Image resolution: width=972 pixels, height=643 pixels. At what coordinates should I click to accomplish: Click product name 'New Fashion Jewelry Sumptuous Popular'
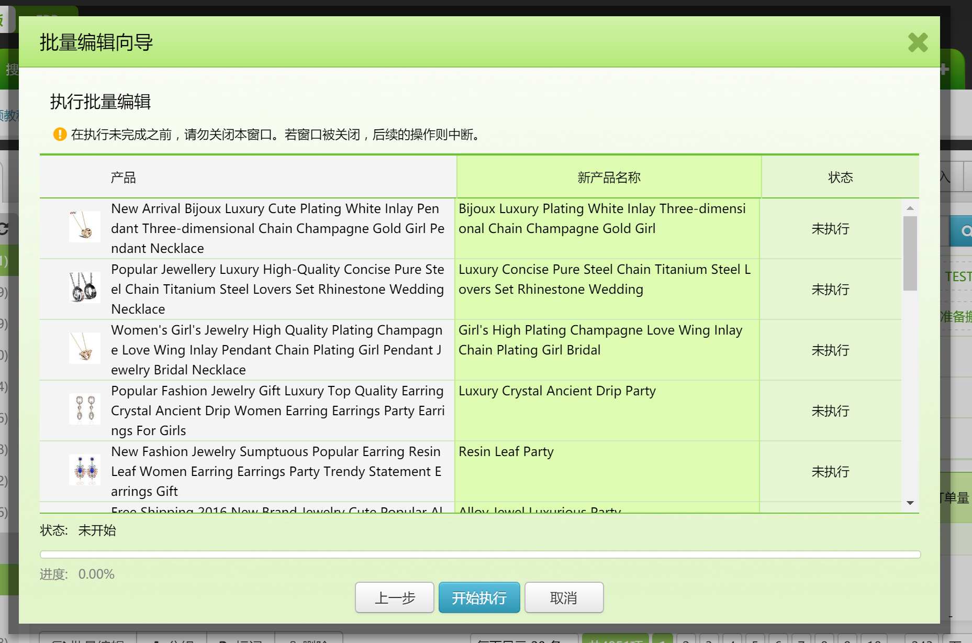coord(276,471)
